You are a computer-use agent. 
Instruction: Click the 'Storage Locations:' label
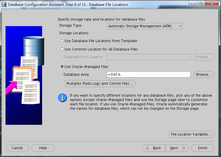[74, 33]
